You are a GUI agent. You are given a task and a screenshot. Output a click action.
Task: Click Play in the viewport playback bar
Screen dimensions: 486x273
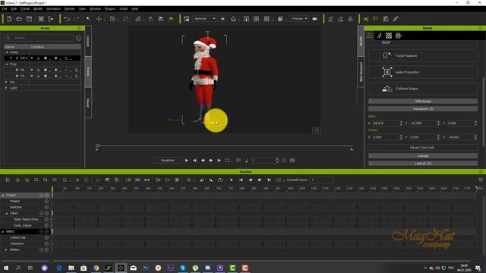coord(186,160)
